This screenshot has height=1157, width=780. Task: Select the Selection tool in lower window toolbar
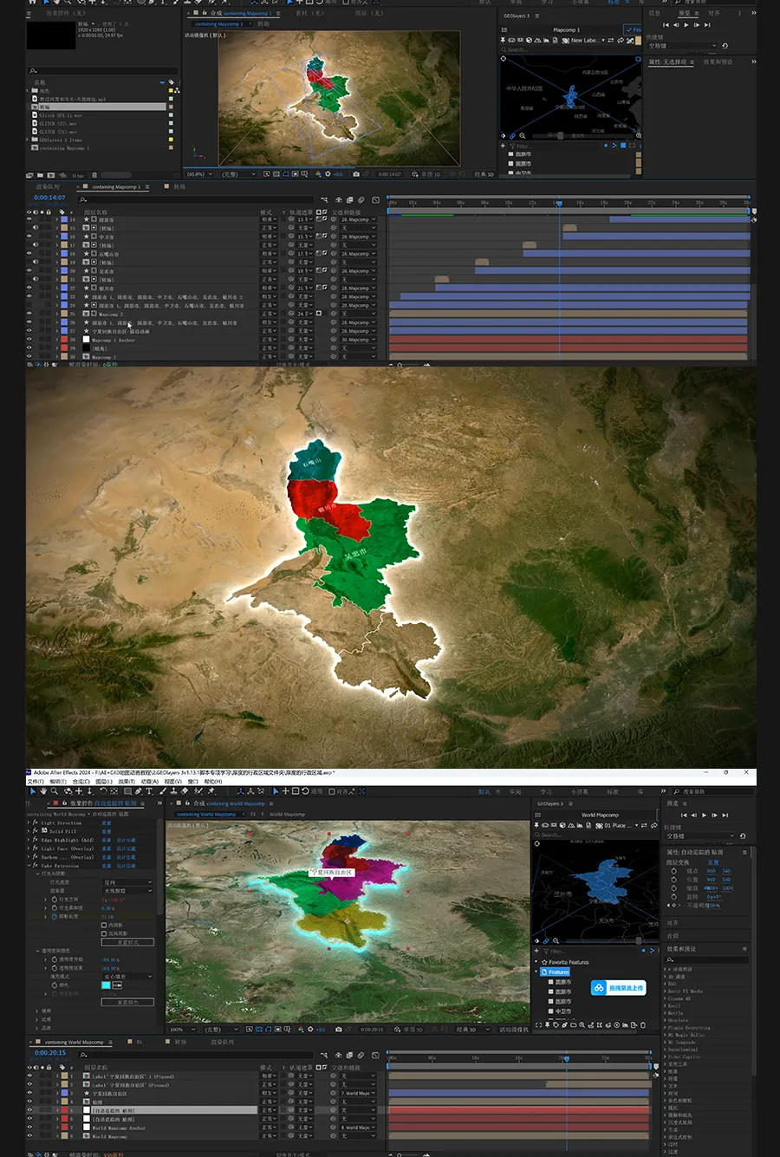click(x=31, y=790)
